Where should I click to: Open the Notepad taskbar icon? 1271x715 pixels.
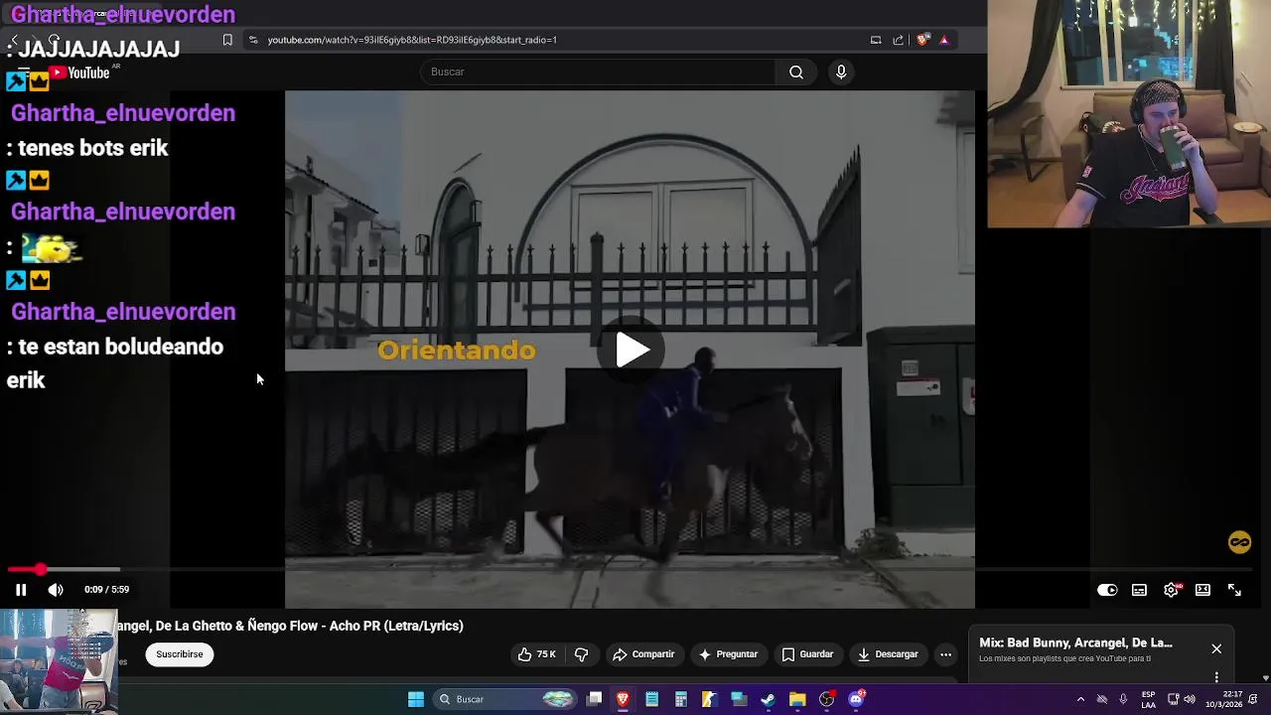coord(651,699)
